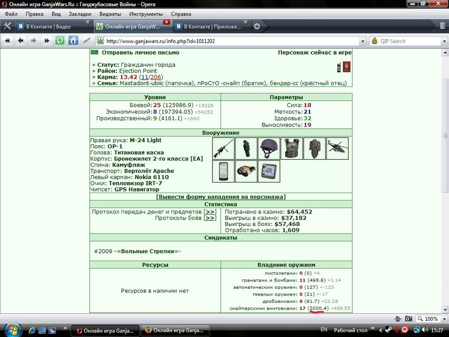Click the page vertical scrollbar down arrow
Viewport: 449px width, 337px height.
pos(445,309)
